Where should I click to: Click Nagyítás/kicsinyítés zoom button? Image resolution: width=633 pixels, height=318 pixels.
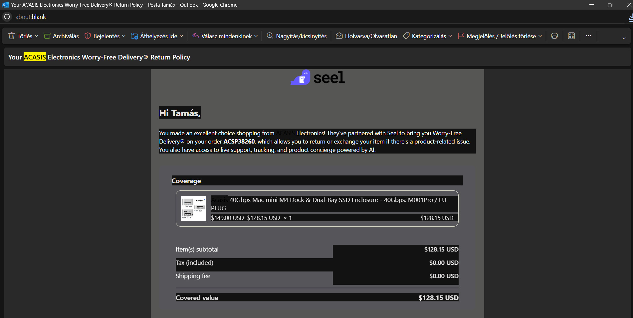point(297,36)
